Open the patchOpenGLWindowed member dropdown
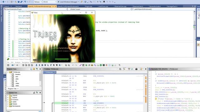This screenshot has height=112, width=200. point(164,9)
